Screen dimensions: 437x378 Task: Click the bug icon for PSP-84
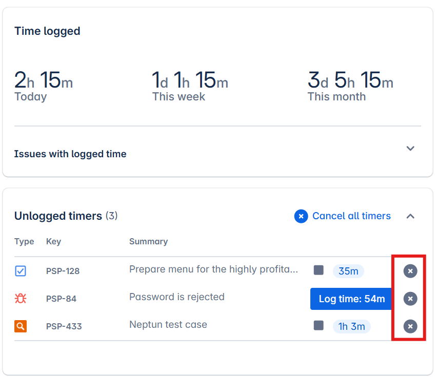[x=21, y=299]
